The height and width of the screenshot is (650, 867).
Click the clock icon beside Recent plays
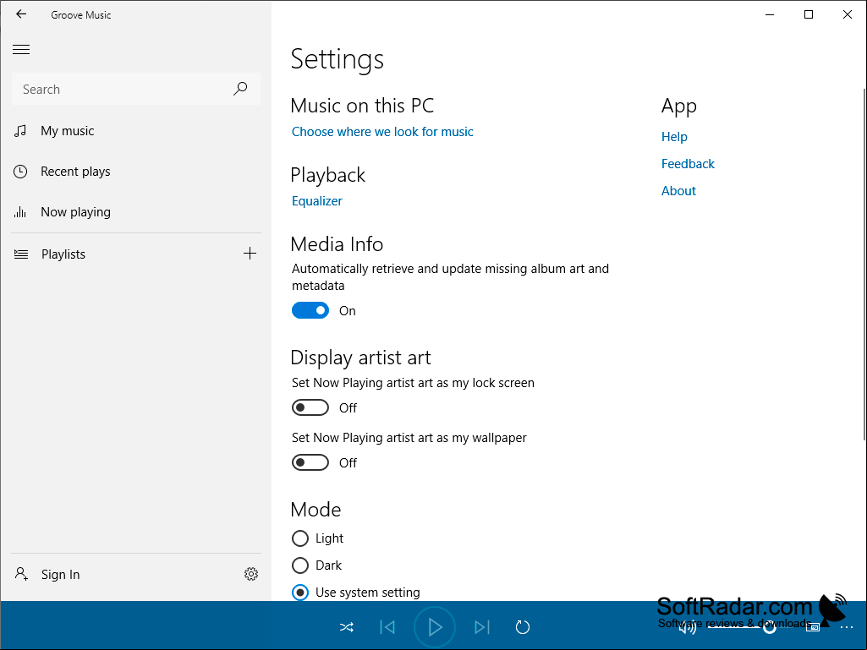point(20,172)
